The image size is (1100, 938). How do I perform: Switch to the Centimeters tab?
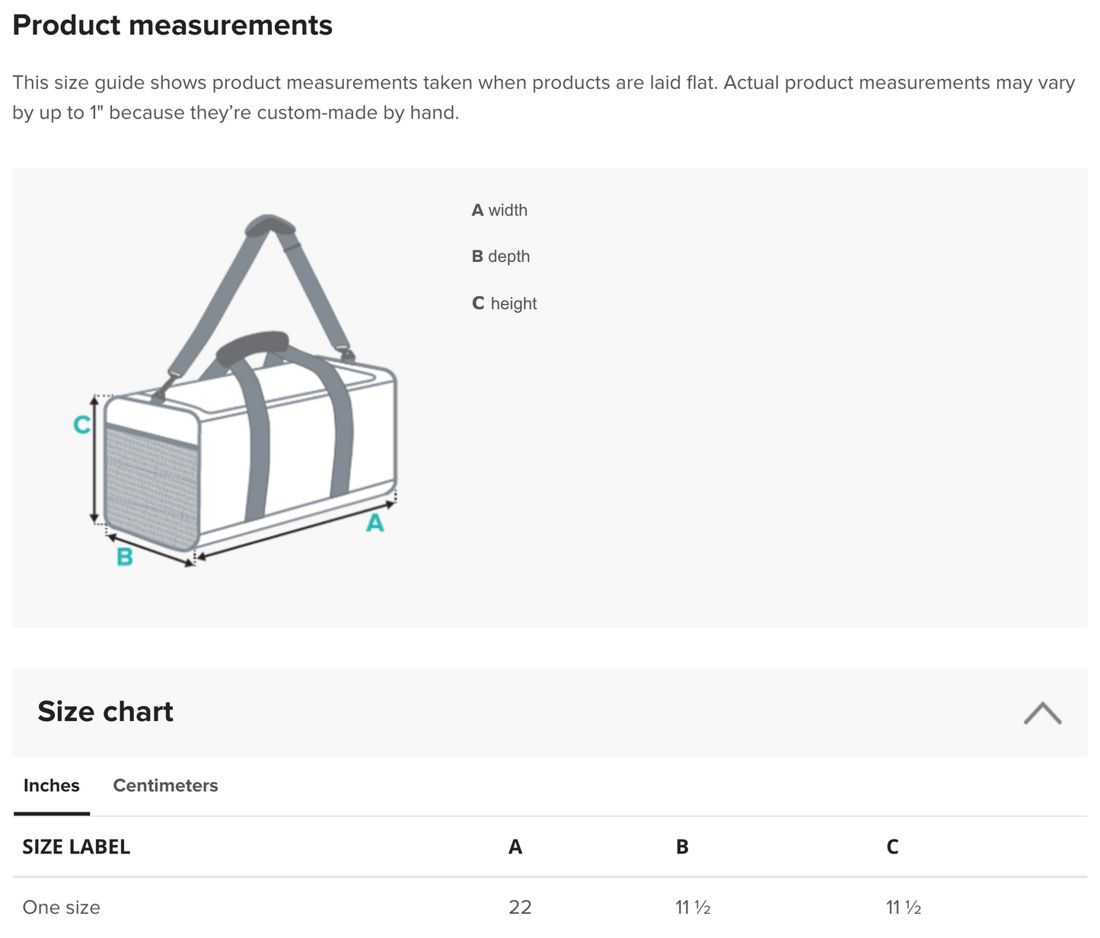pos(165,786)
